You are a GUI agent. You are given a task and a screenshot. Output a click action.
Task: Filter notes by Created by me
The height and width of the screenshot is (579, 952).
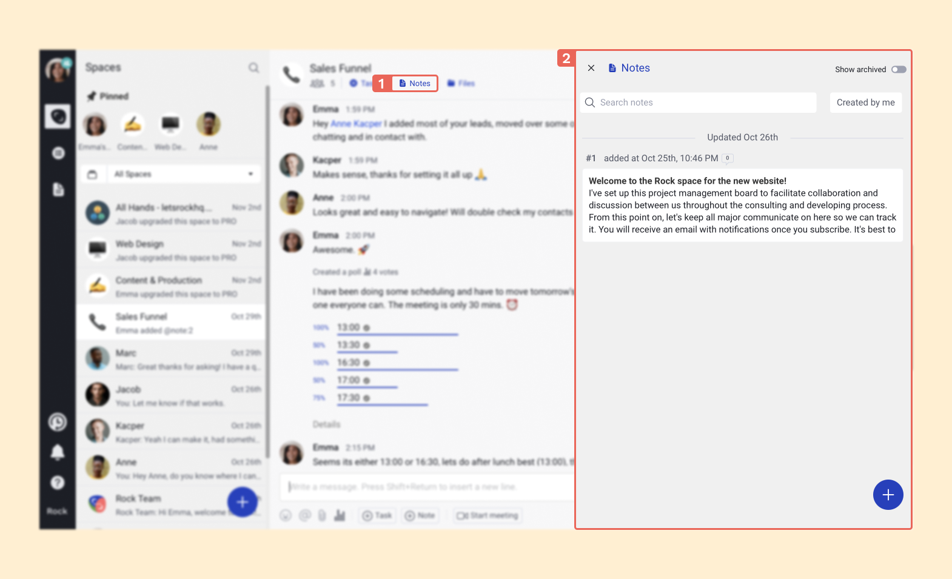click(865, 102)
